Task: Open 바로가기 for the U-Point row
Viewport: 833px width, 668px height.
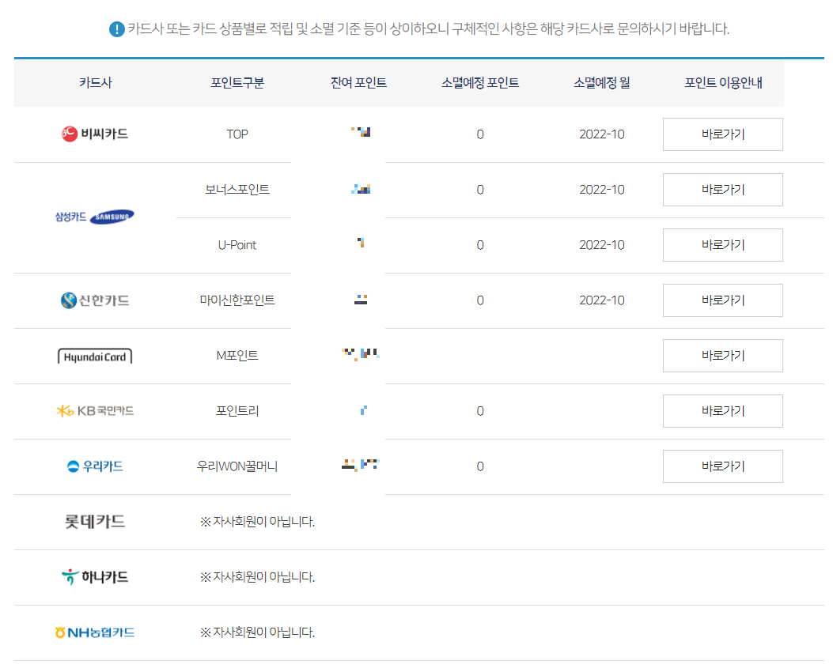Action: (x=722, y=245)
